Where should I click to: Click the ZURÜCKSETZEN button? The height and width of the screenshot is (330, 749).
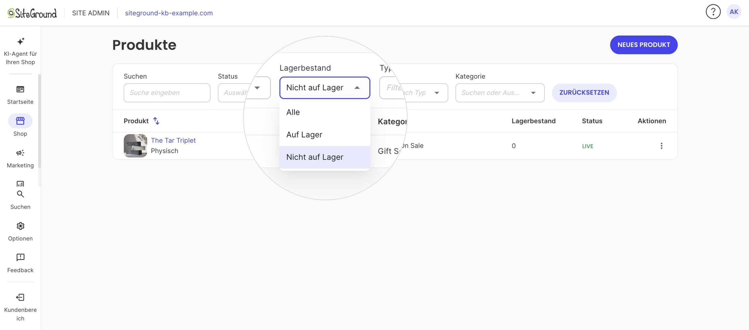coord(584,93)
